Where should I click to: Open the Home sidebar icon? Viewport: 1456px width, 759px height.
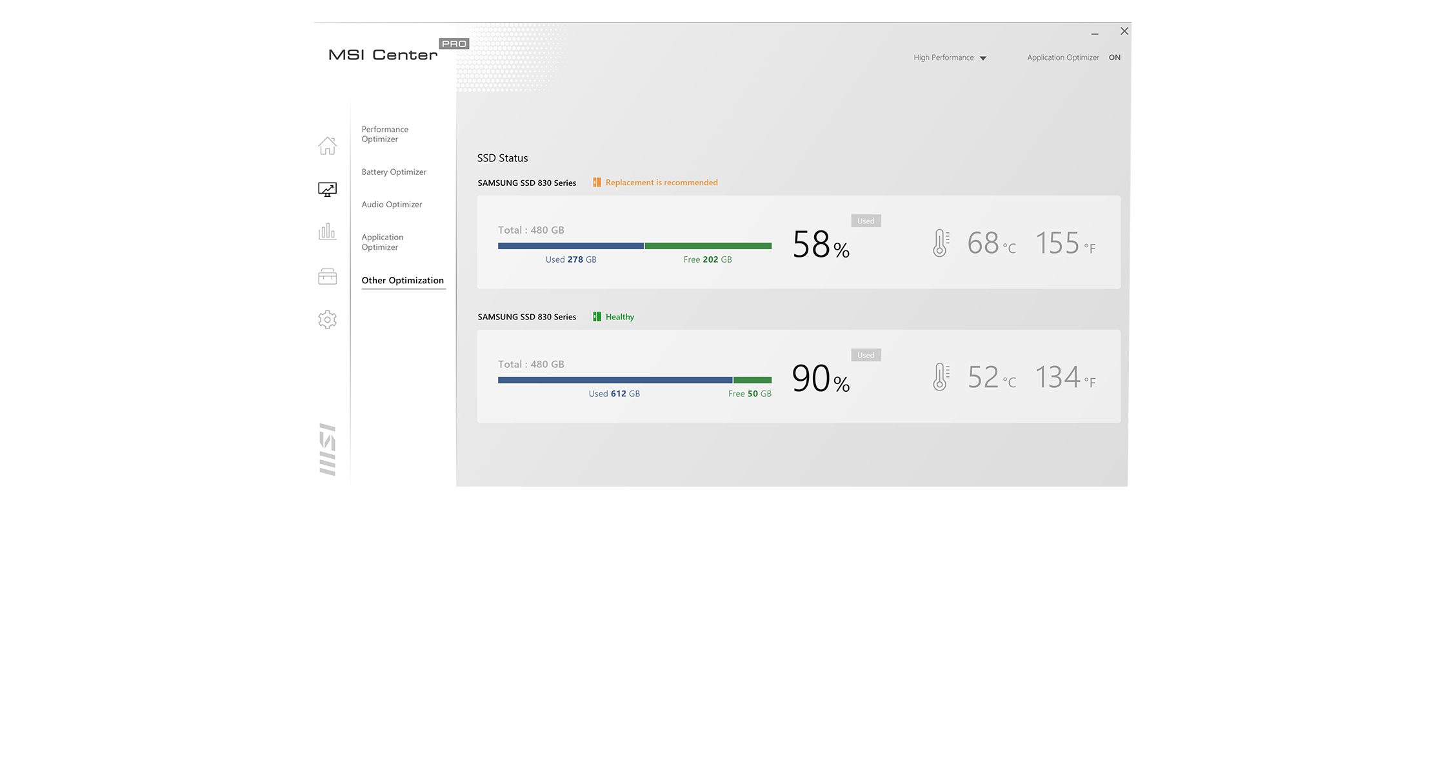(327, 146)
